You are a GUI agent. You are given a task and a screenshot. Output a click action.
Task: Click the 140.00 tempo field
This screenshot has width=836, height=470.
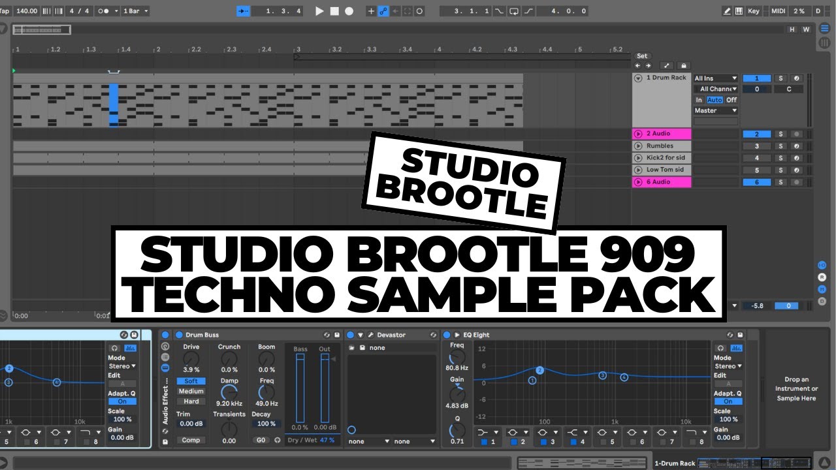point(27,11)
